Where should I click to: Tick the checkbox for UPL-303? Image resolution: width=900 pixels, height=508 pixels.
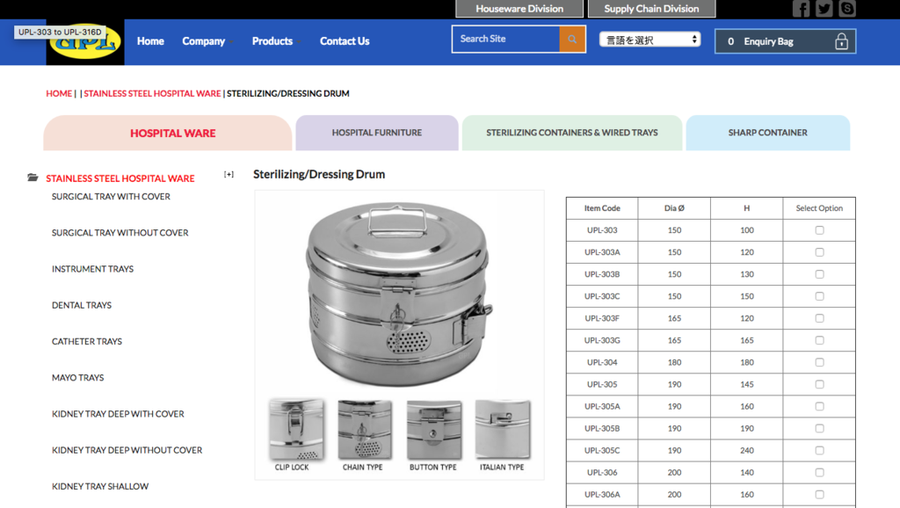click(819, 230)
